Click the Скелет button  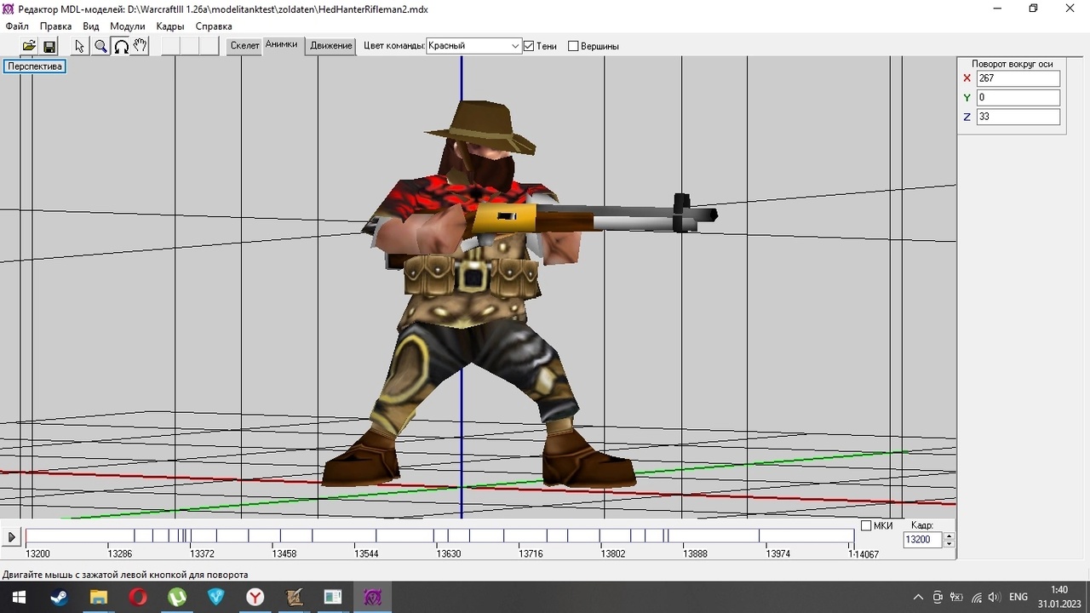pyautogui.click(x=244, y=46)
